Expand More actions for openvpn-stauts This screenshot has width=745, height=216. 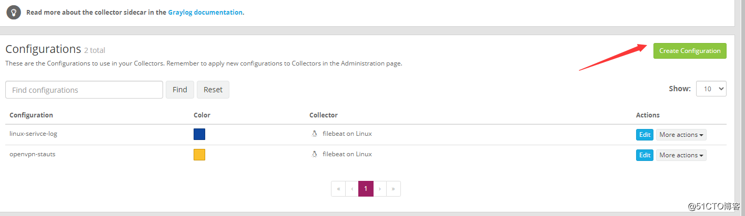(x=681, y=155)
